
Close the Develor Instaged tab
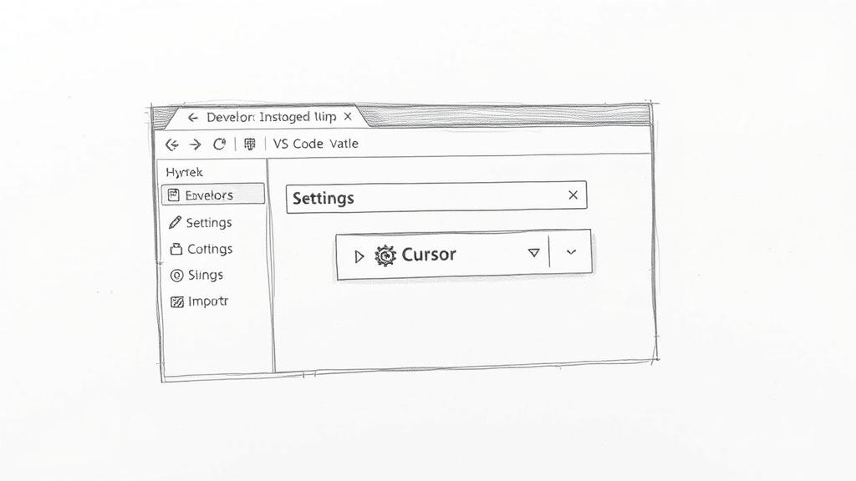coord(348,117)
